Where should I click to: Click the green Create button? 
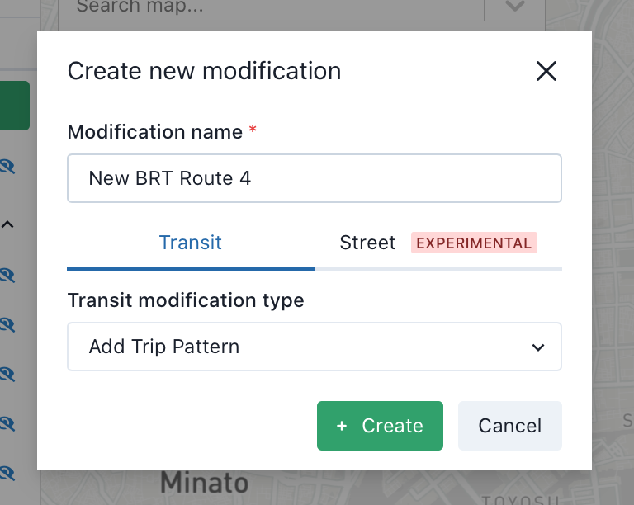click(380, 426)
